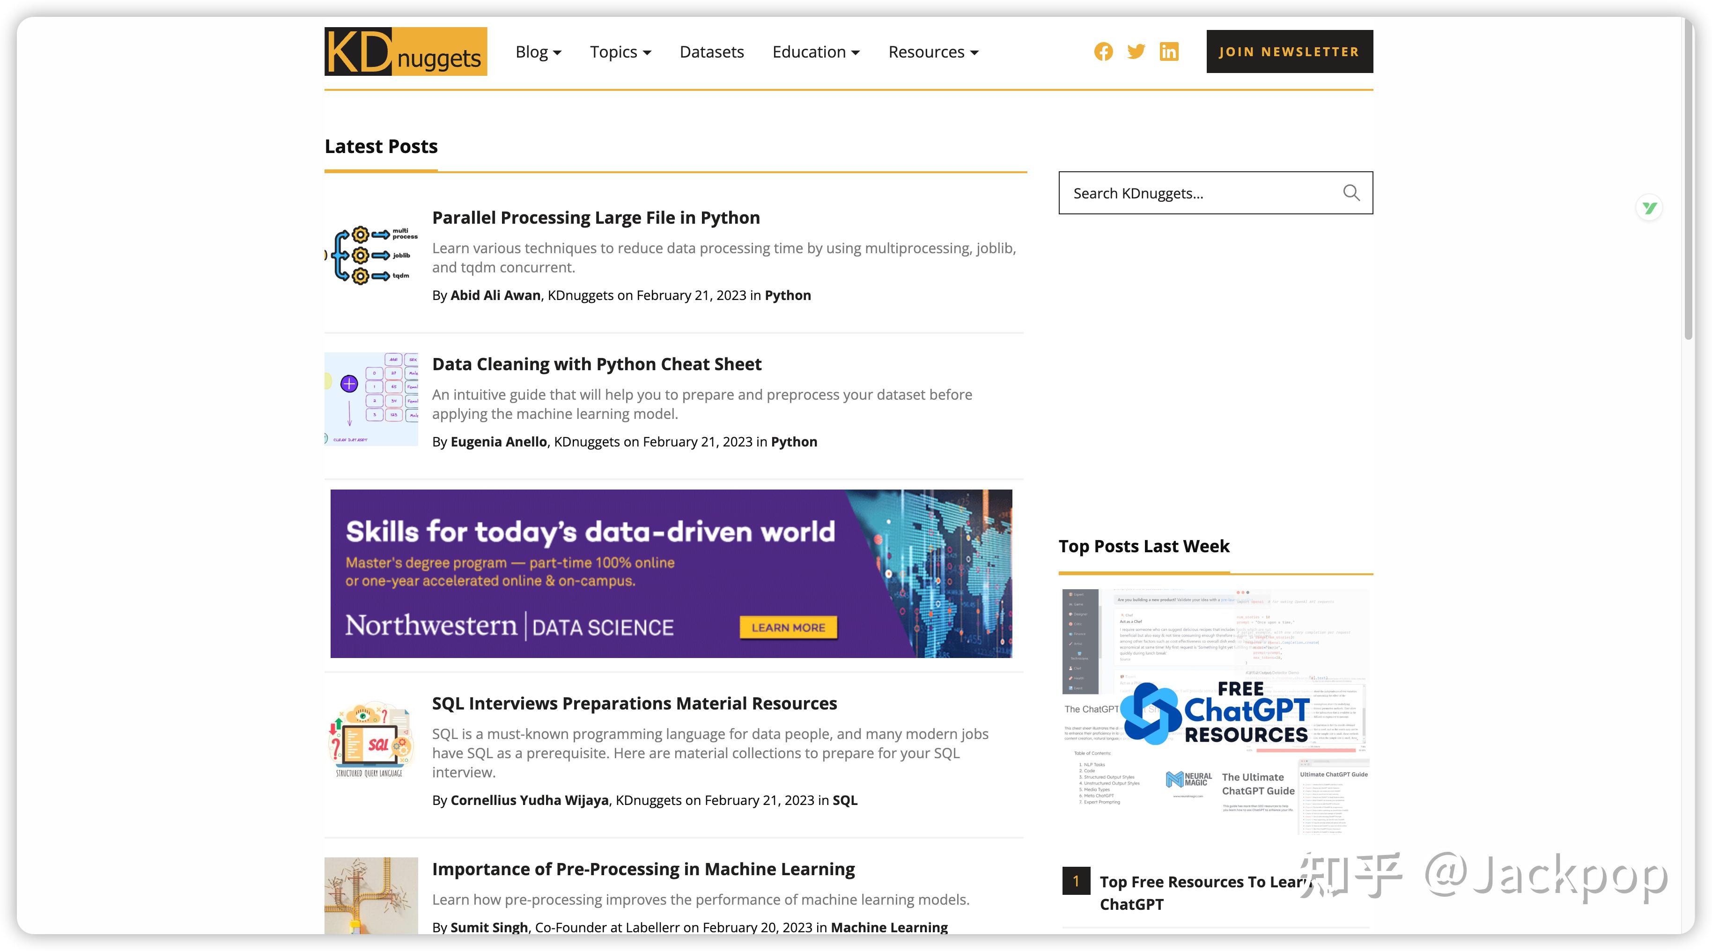1712x951 pixels.
Task: Expand the Resources dropdown menu
Action: pos(934,52)
